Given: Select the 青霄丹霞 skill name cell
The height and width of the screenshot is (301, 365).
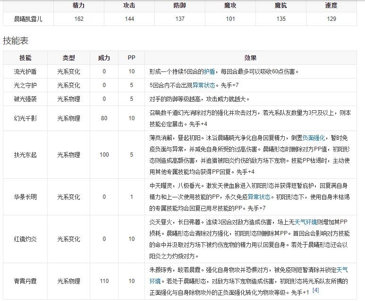Looking at the screenshot, I should (25, 281).
